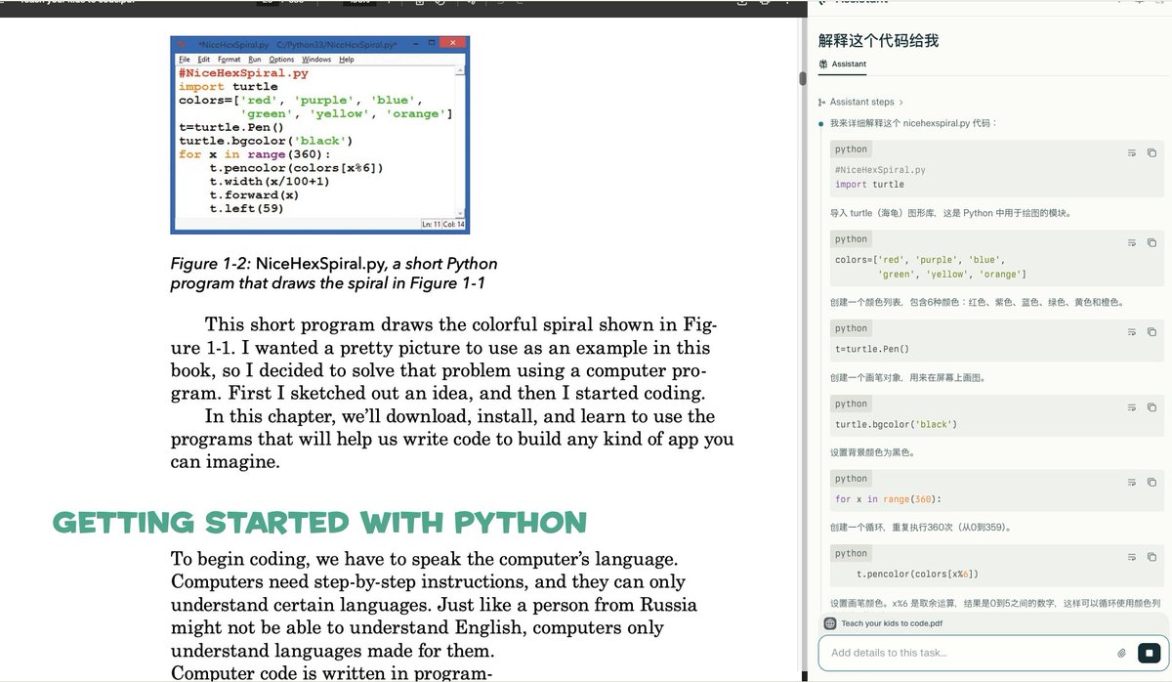This screenshot has height=682, width=1172.
Task: Toggle word wrap on 'import turtle' code block
Action: pos(1132,153)
